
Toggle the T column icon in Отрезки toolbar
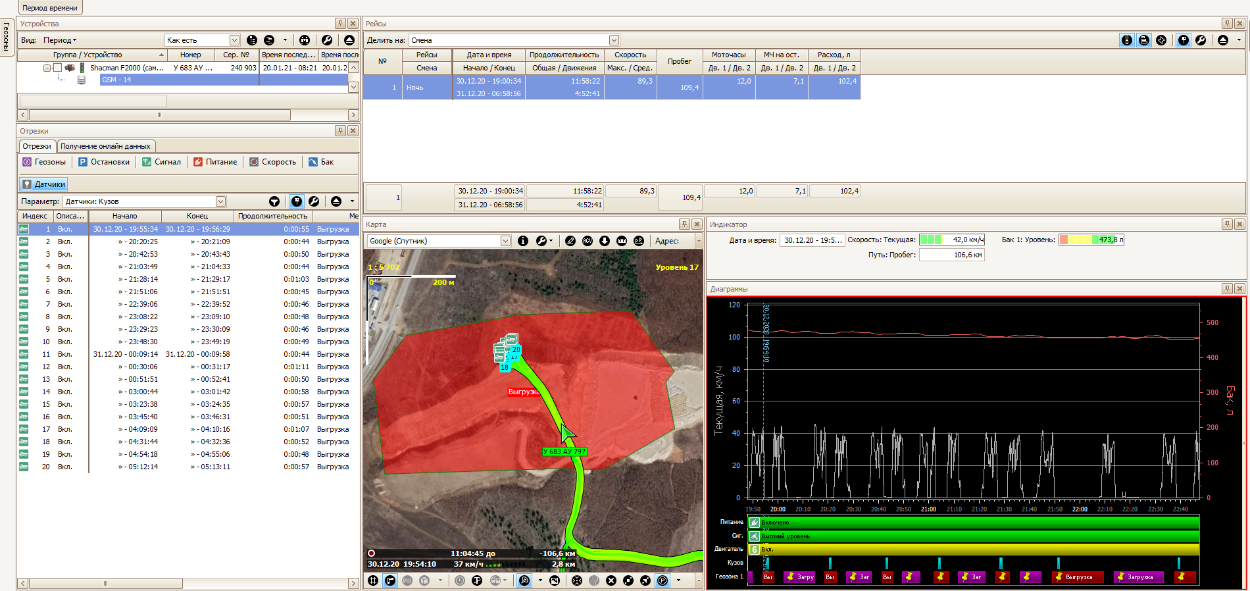click(x=297, y=201)
